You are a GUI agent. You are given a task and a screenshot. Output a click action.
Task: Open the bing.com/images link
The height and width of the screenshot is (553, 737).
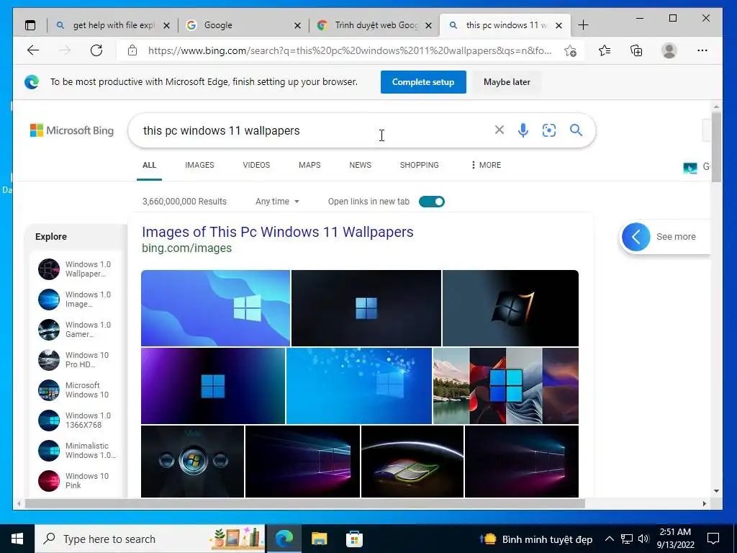pyautogui.click(x=186, y=248)
